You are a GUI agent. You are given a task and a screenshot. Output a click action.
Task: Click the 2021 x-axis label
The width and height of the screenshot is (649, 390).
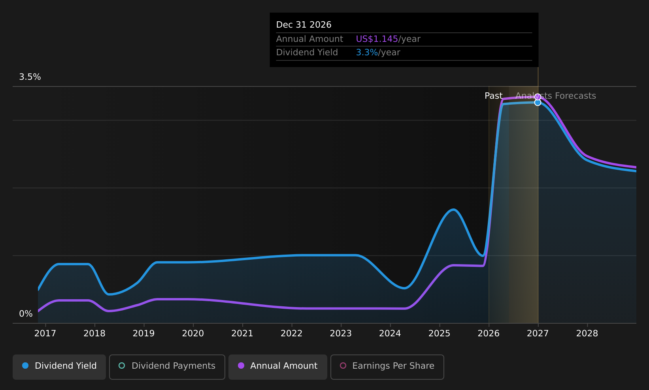point(242,334)
